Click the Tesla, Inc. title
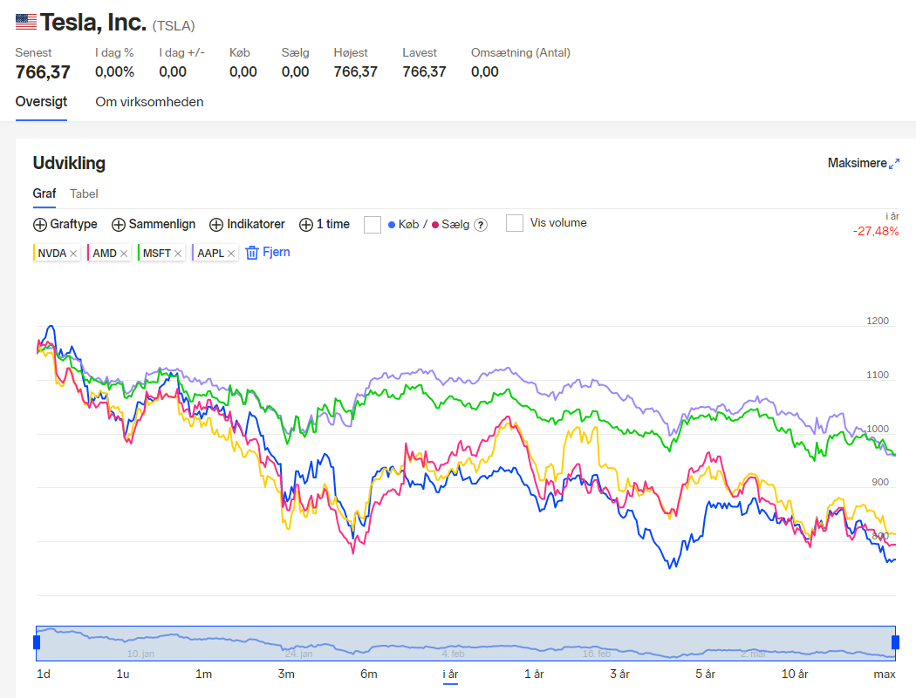This screenshot has width=916, height=698. (92, 23)
